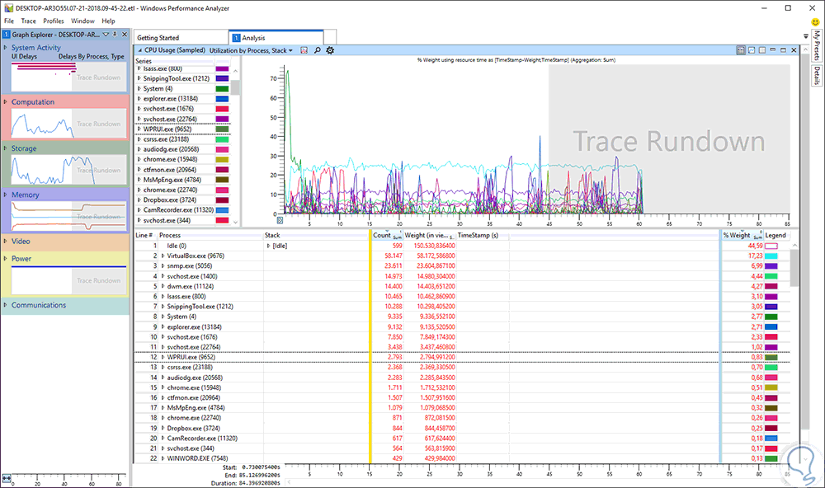Expand the VirtualBox.exe (9676) process row
The image size is (825, 488).
pos(163,256)
